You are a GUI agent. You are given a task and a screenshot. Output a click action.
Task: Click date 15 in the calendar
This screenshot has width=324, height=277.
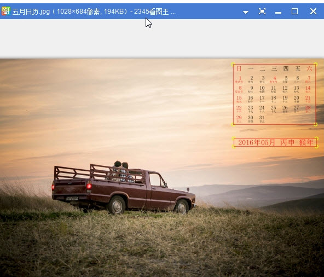[239, 98]
